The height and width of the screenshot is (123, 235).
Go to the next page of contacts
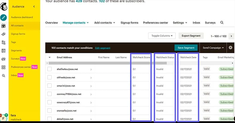pyautogui.click(x=231, y=36)
